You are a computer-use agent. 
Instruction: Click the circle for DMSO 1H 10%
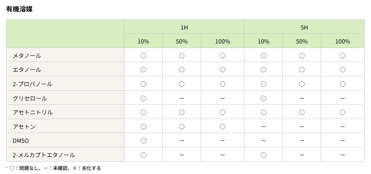[143, 140]
